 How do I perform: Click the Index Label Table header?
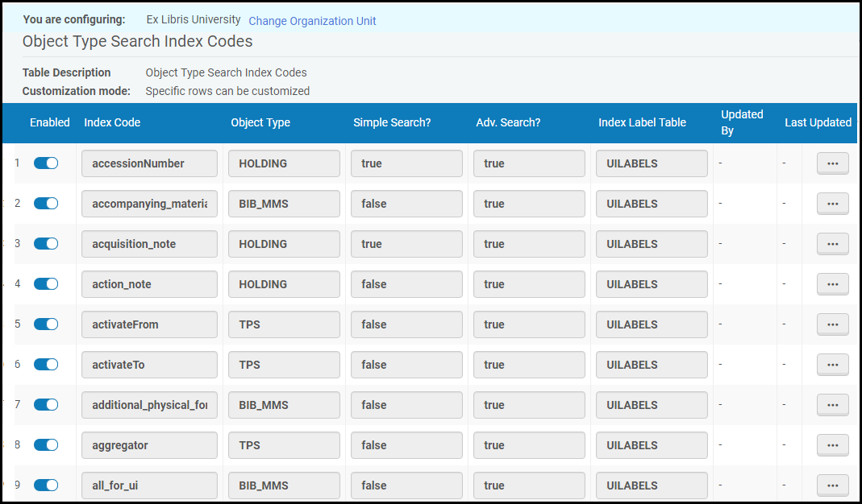coord(642,122)
